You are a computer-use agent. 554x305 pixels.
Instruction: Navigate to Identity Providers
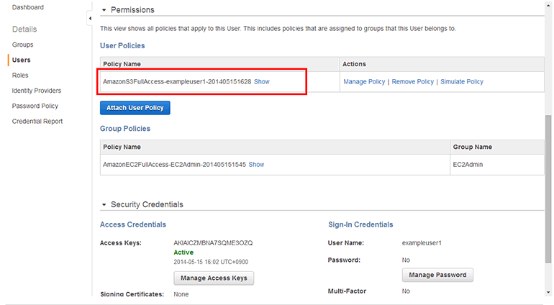pos(36,91)
